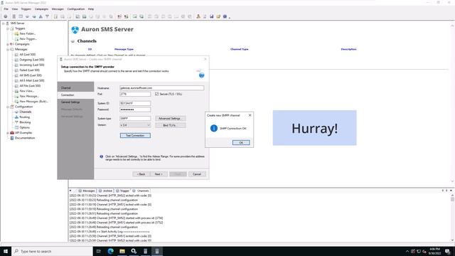
Task: Click the New Trigger... icon under Triggers
Action: pyautogui.click(x=16, y=39)
